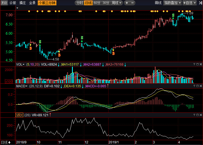Open help for VOL indicator panel

(x=194, y=64)
